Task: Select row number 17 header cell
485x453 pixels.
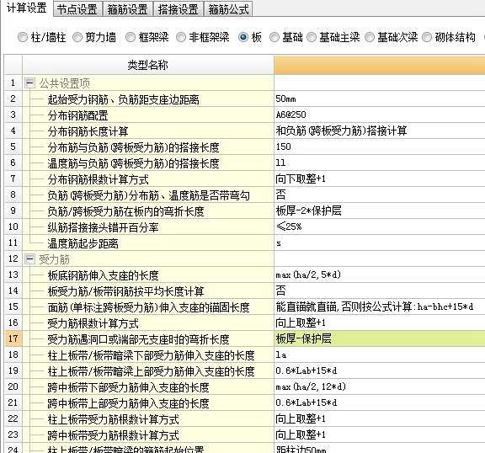Action: coord(13,338)
